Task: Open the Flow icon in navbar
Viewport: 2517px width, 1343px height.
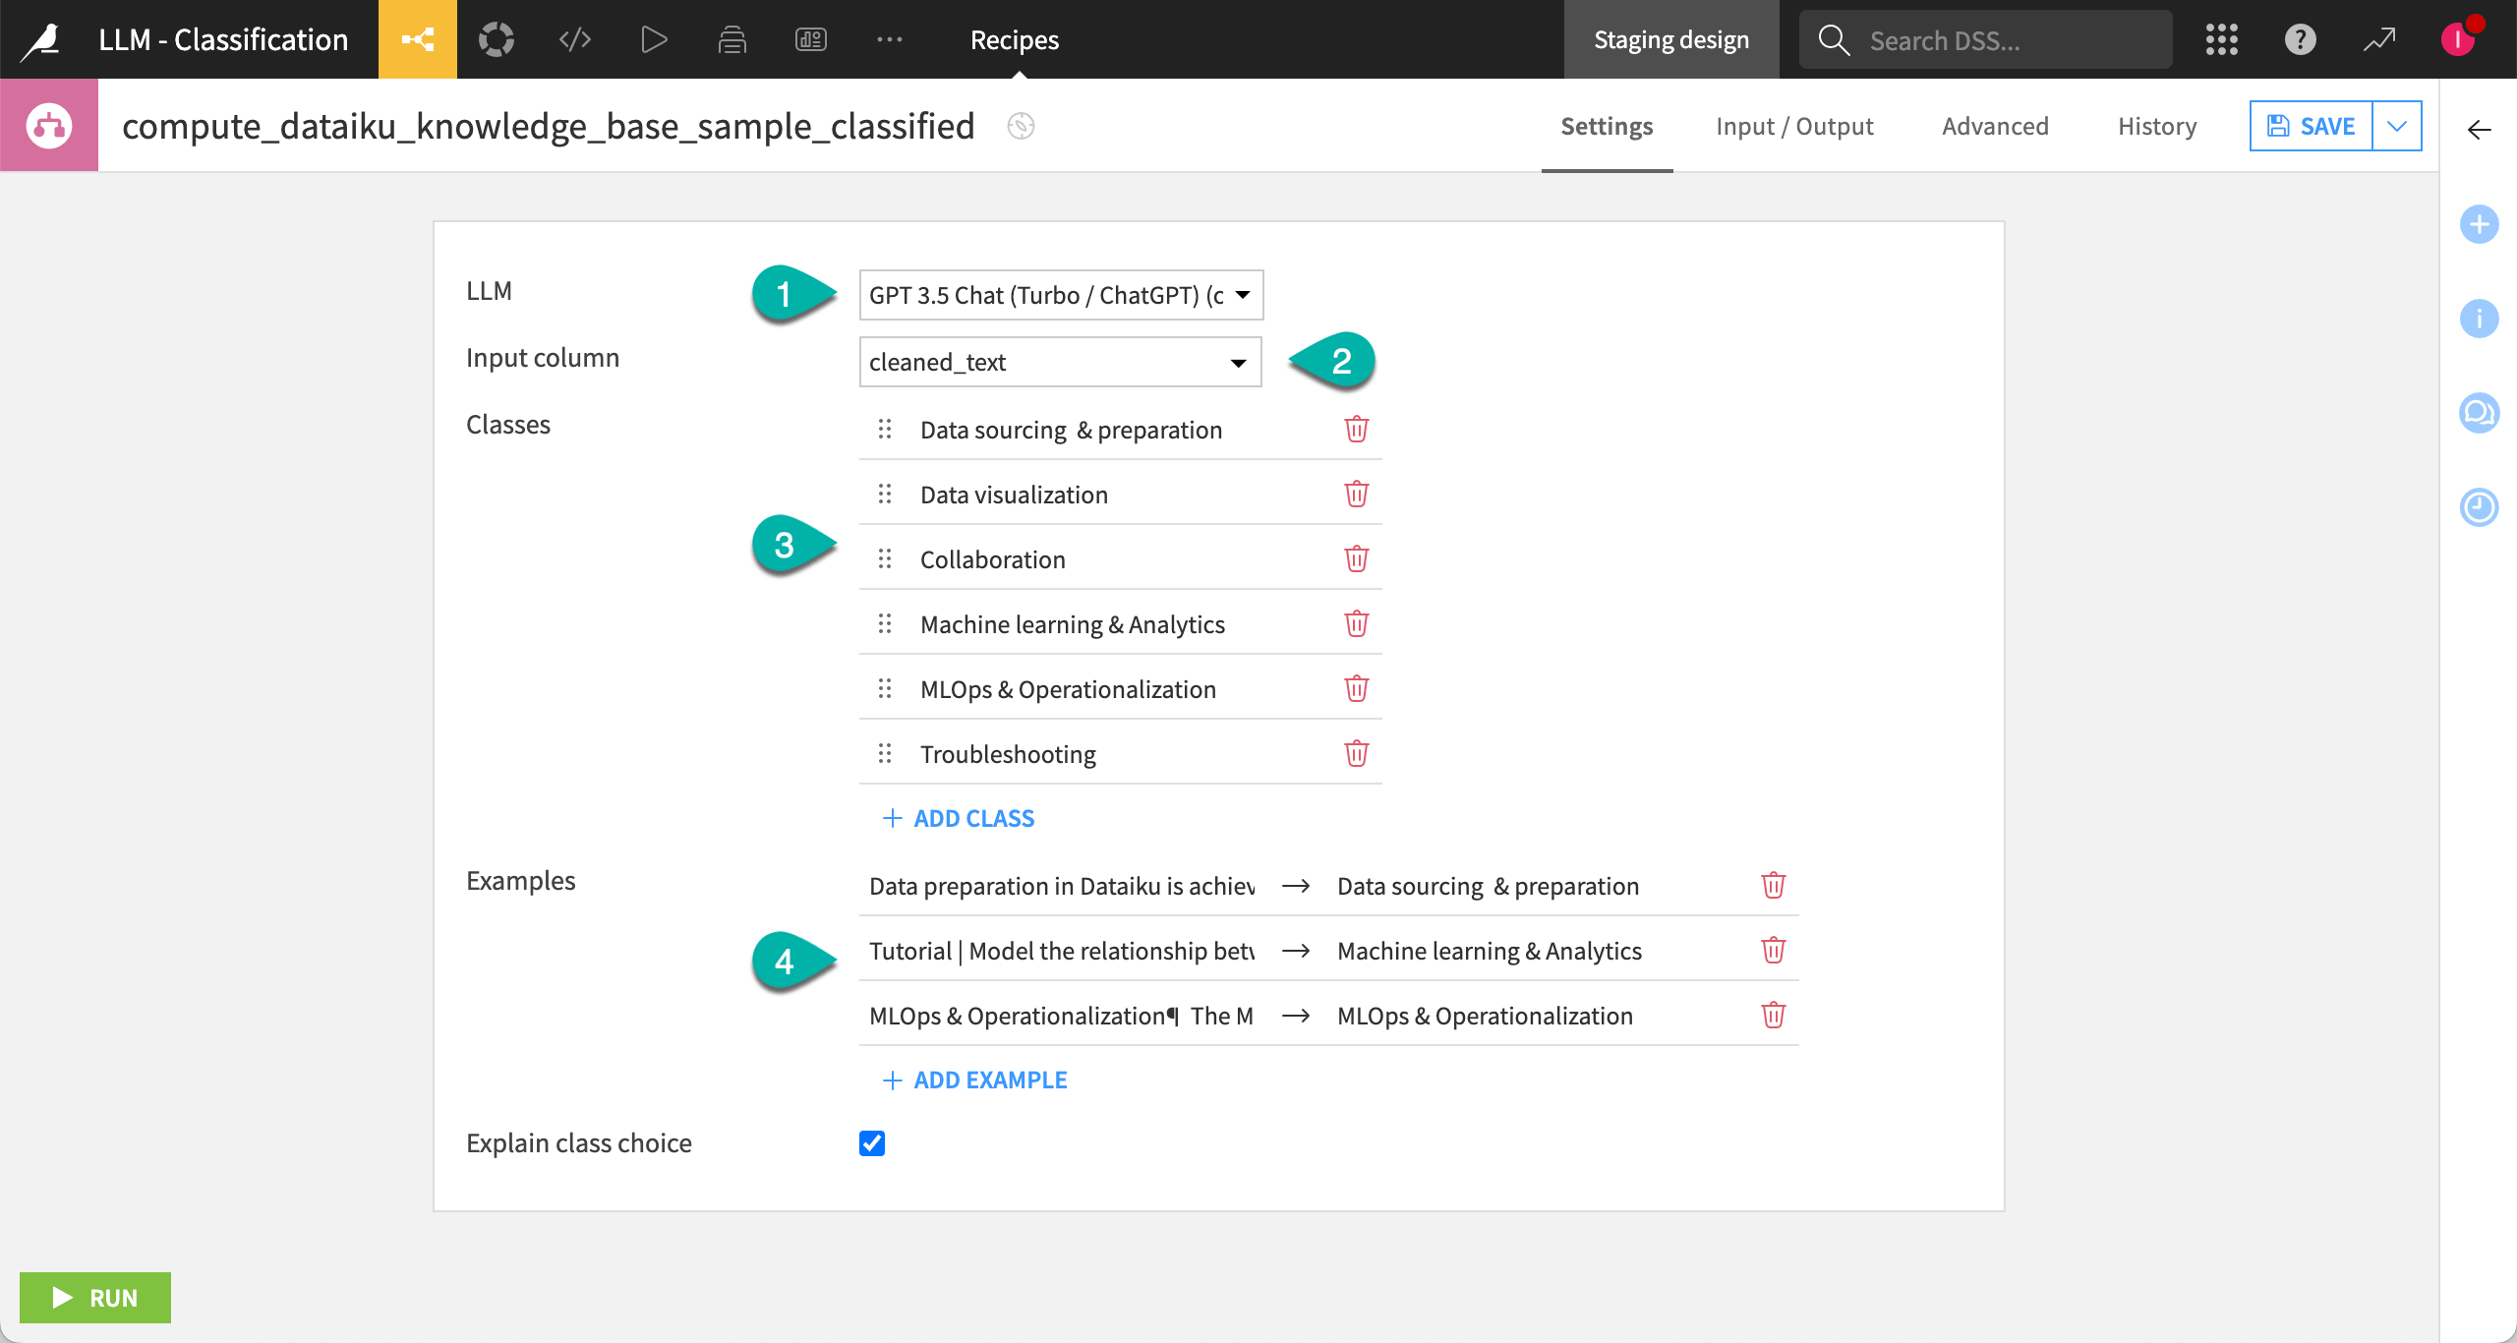Action: 418,39
